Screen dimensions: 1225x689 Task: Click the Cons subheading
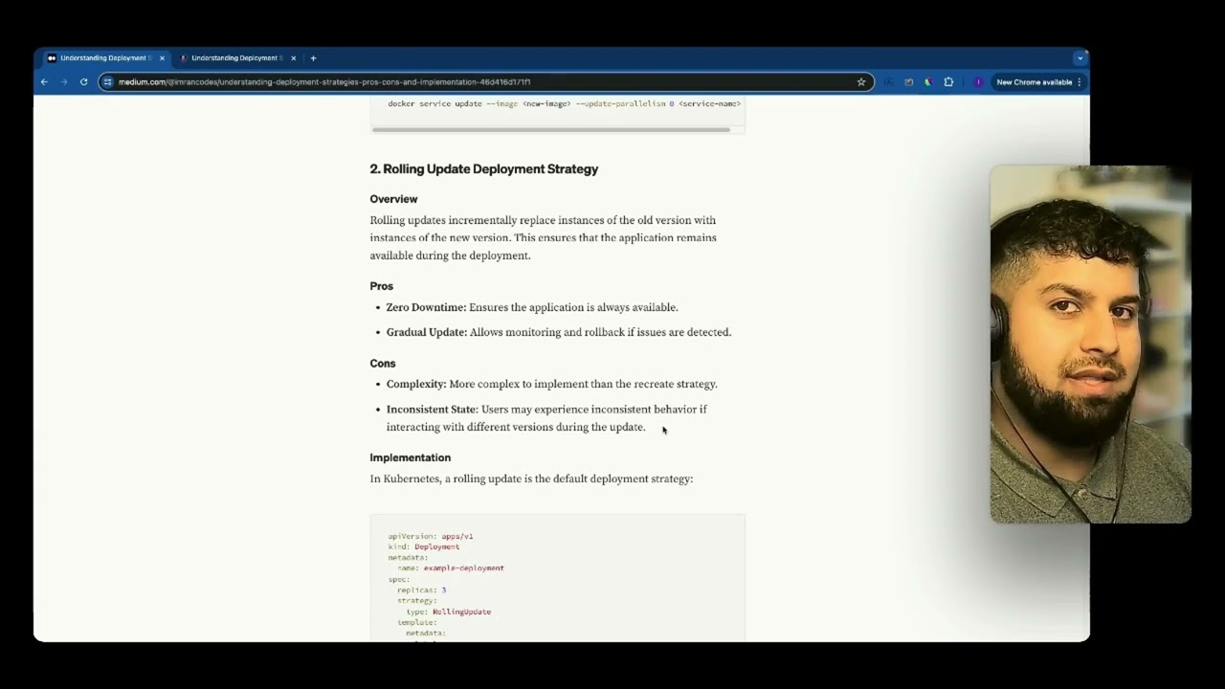(x=383, y=364)
